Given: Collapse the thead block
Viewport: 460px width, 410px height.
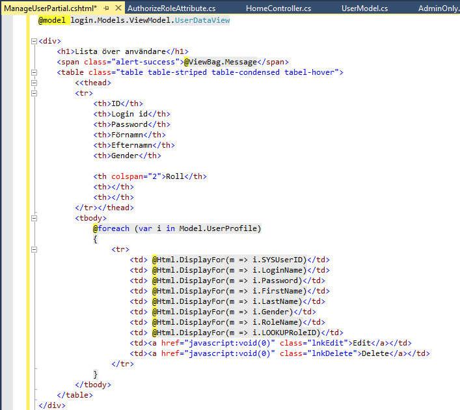Looking at the screenshot, I should coord(34,83).
